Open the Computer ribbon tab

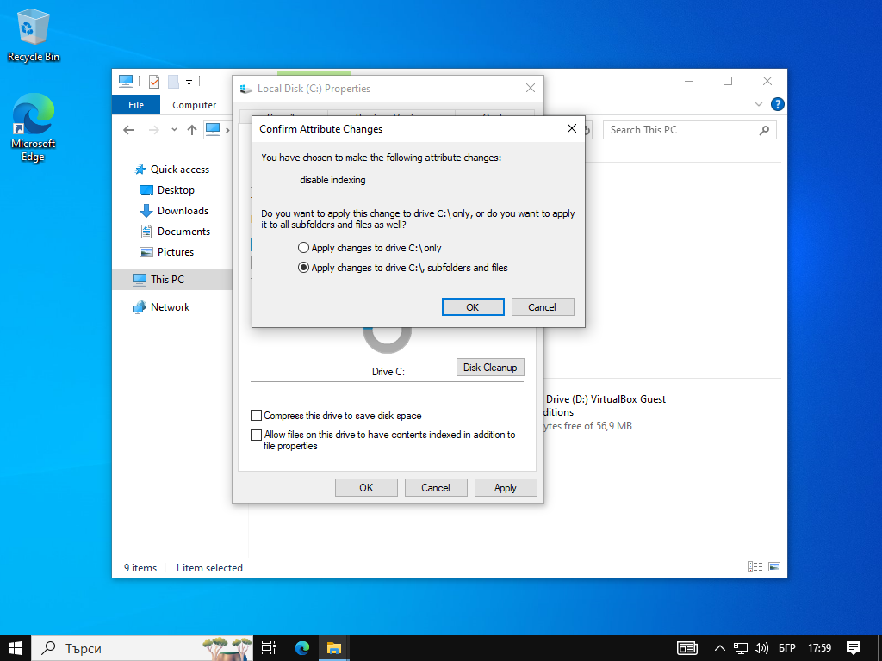194,105
